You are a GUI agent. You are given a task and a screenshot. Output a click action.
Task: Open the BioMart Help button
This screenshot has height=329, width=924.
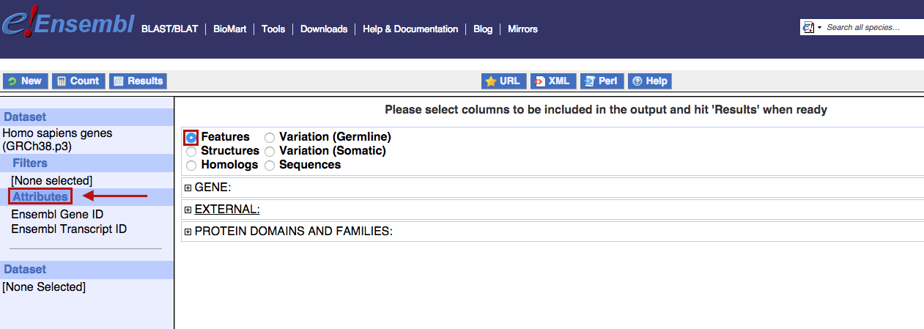coord(650,81)
